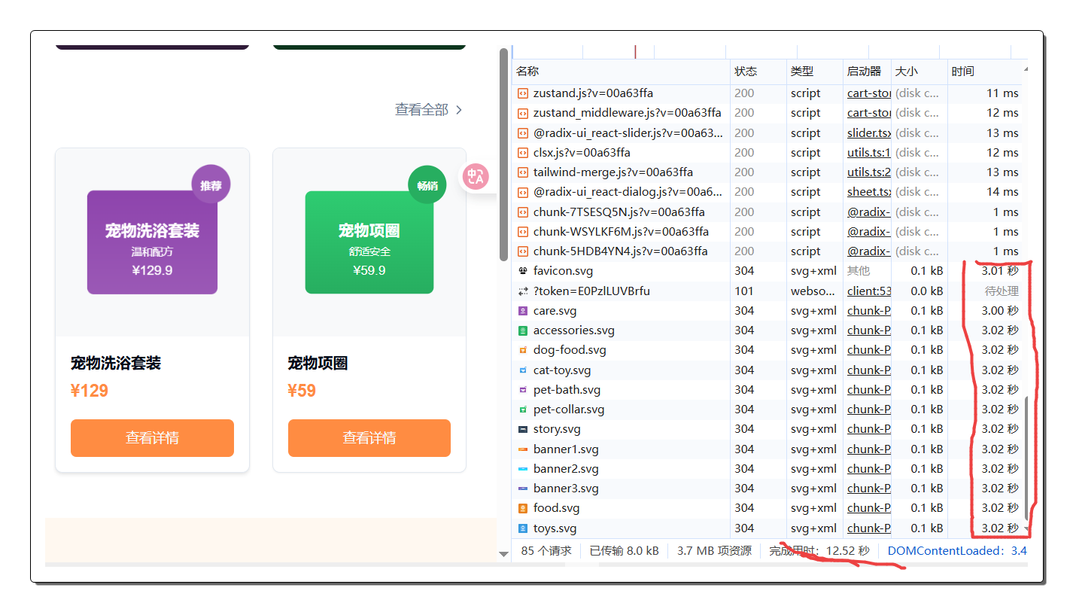1073x612 pixels.
Task: Open sheet.tsx initiator link
Action: [x=869, y=192]
